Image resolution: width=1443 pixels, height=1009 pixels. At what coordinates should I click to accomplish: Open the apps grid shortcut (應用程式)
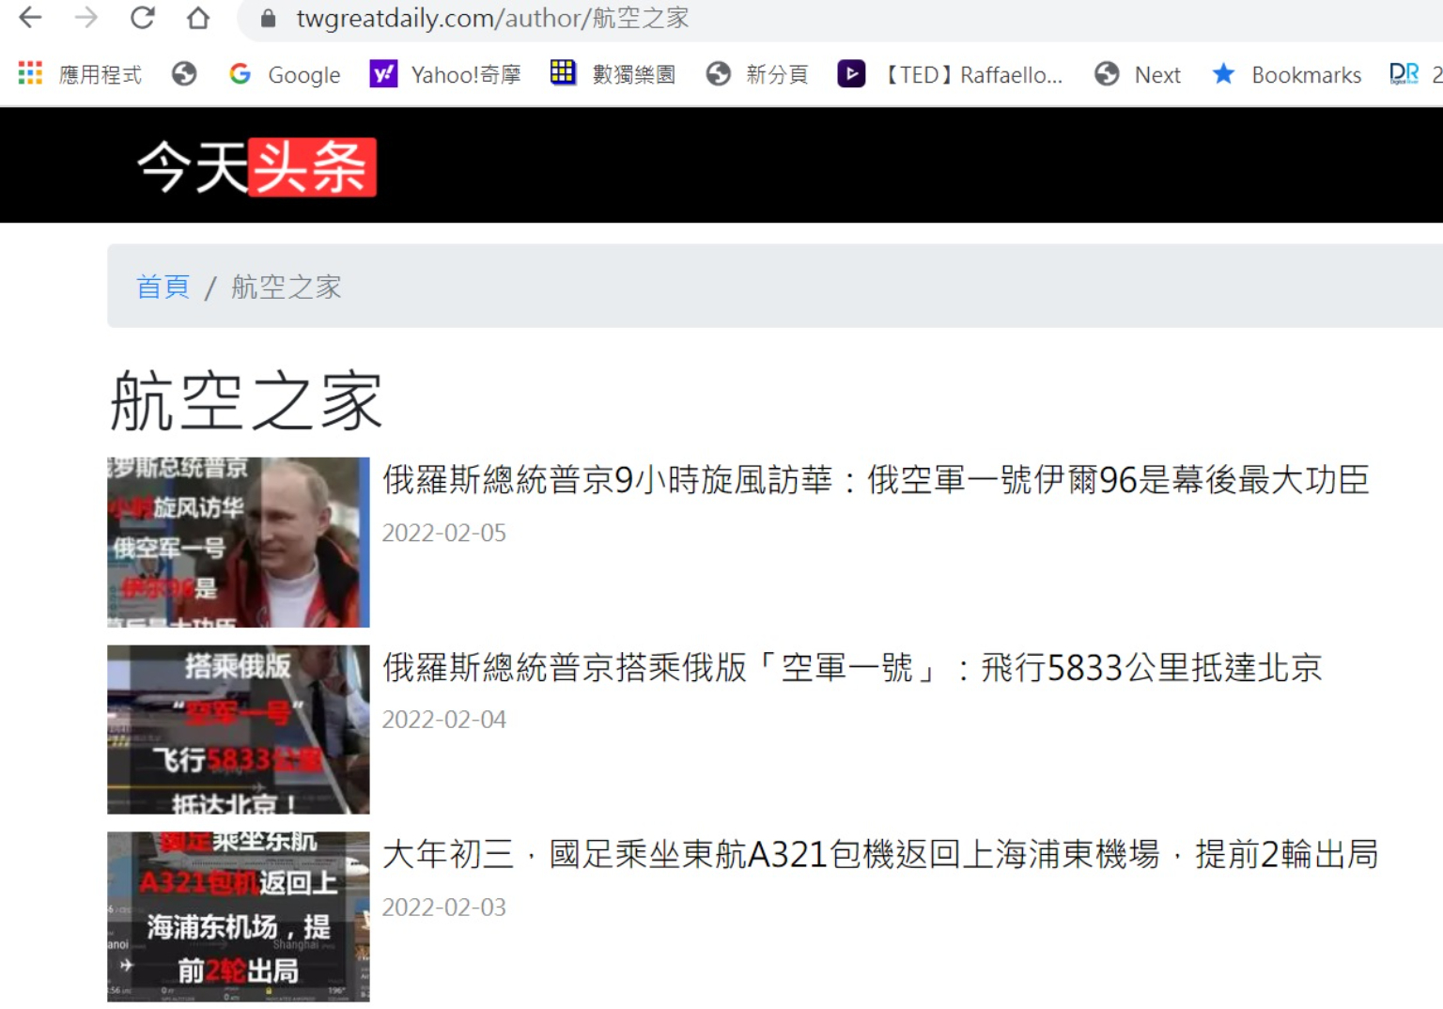80,74
